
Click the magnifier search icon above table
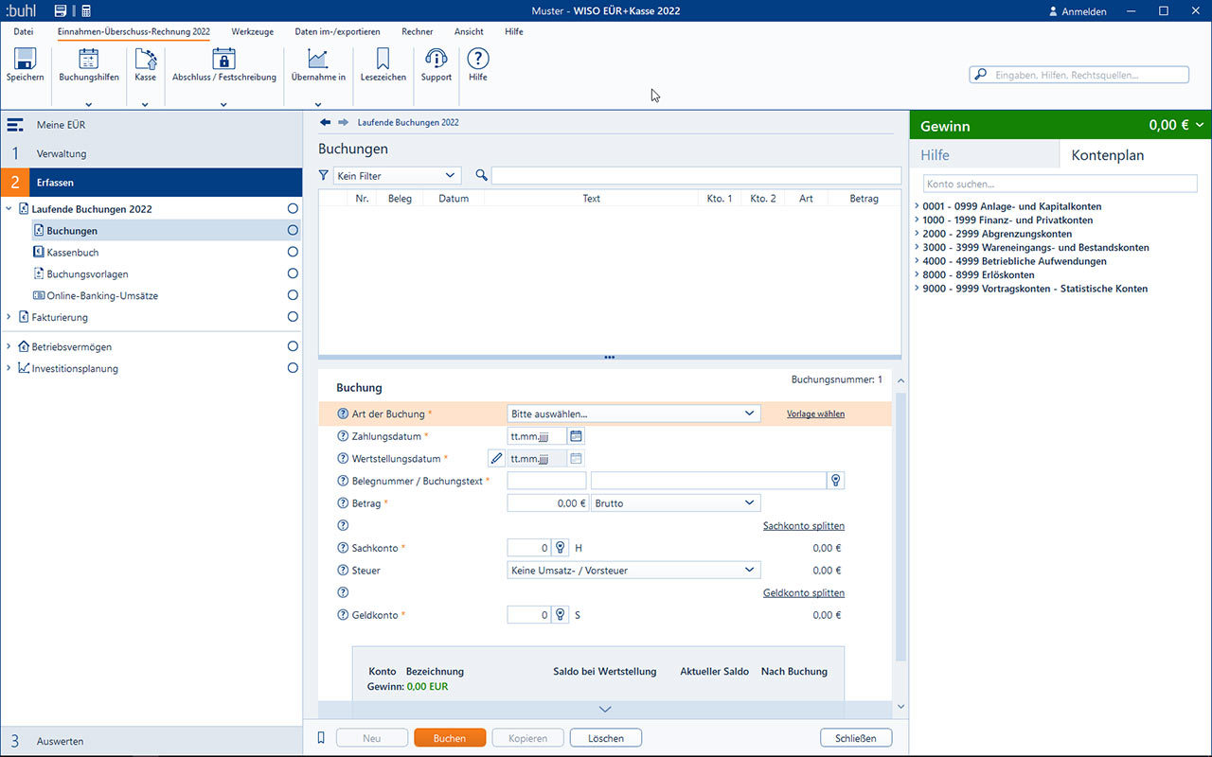point(482,175)
